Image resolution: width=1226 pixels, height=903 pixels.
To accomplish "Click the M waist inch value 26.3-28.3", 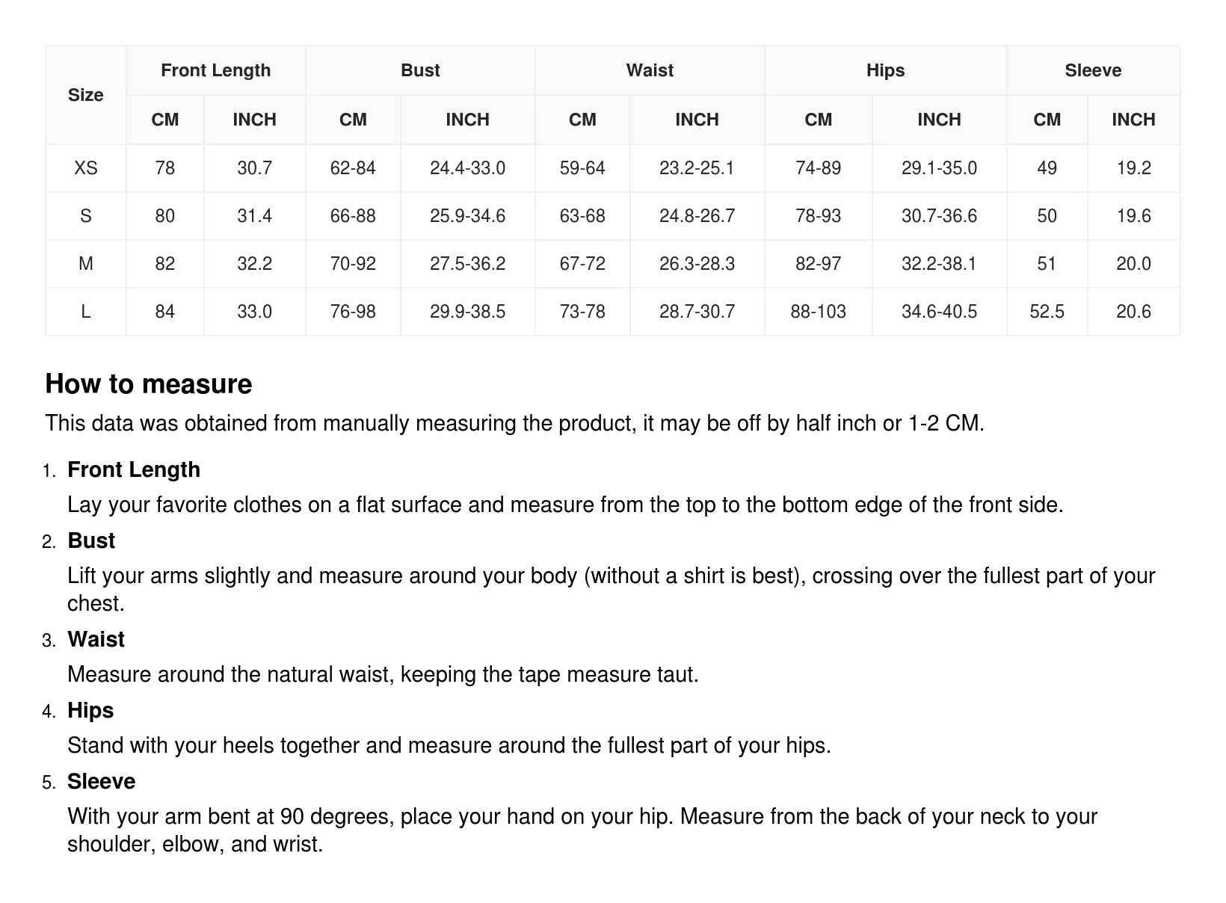I will coord(697,264).
